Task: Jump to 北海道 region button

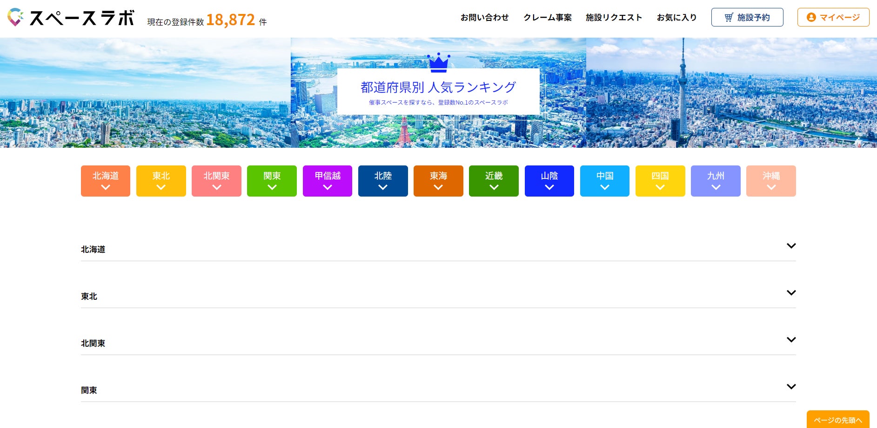Action: 106,181
